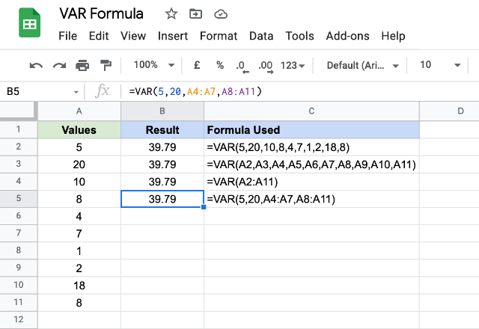Select column C header

point(311,111)
